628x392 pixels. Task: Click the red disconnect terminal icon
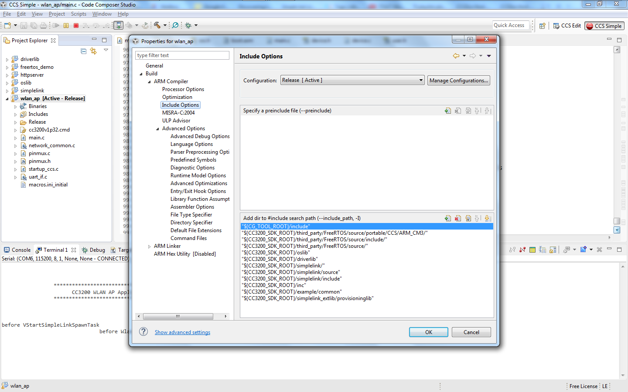click(522, 250)
